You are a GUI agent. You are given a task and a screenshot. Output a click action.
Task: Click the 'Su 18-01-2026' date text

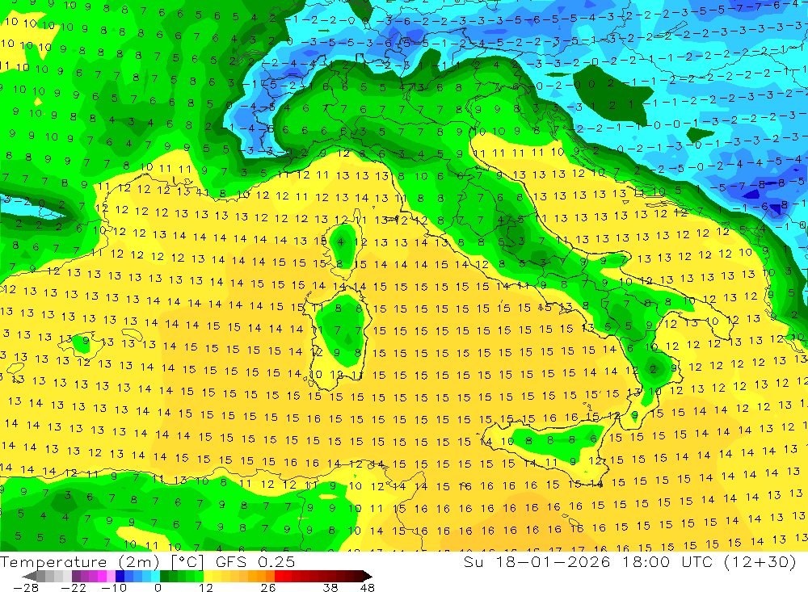[537, 562]
